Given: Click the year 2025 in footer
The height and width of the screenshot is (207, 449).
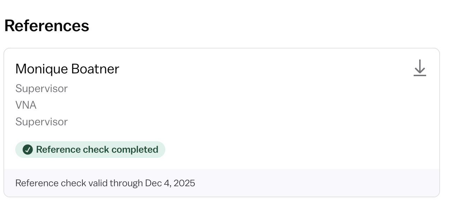Looking at the screenshot, I should coord(184,183).
